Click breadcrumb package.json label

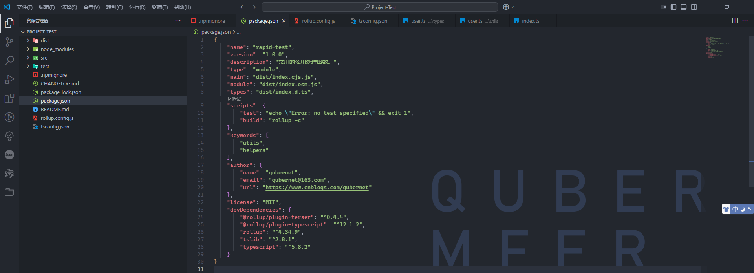pos(216,32)
